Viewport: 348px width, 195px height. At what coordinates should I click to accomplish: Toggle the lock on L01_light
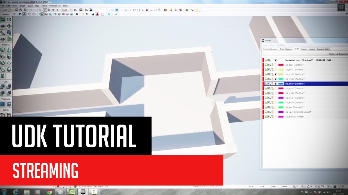tap(272, 107)
